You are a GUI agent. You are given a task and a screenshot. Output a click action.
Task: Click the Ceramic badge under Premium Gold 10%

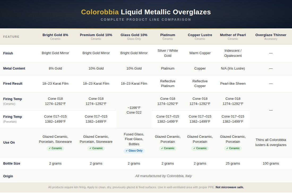(96, 148)
